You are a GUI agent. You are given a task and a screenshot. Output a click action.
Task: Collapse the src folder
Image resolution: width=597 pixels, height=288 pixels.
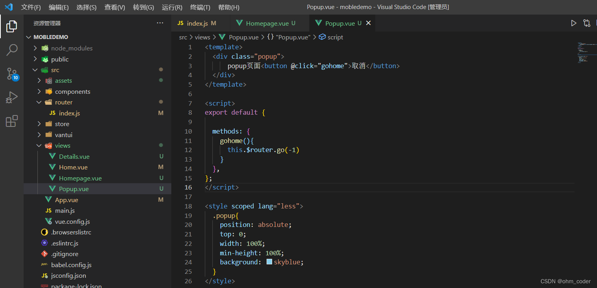(35, 70)
